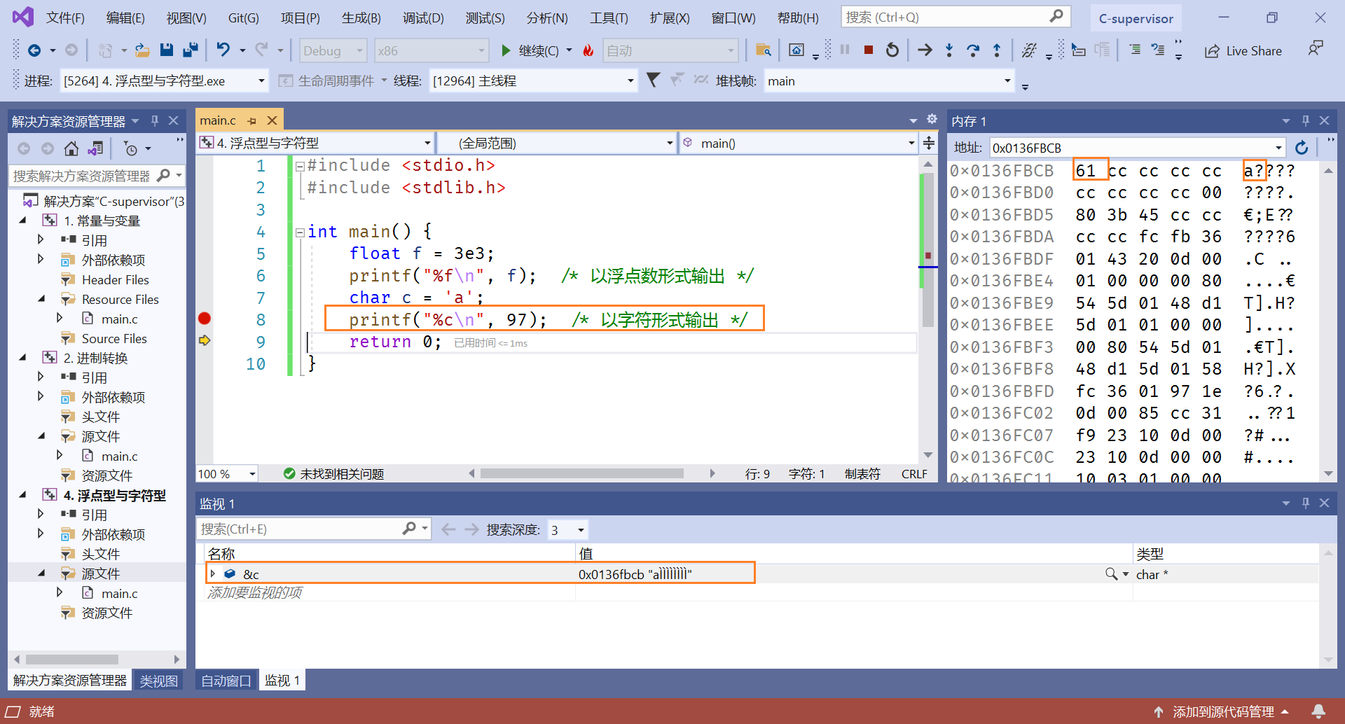
Task: Click Show Next Statement arrow icon
Action: coord(925,50)
